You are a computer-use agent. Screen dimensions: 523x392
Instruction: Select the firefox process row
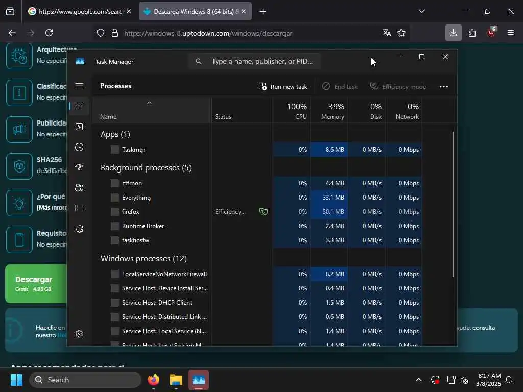coord(257,212)
